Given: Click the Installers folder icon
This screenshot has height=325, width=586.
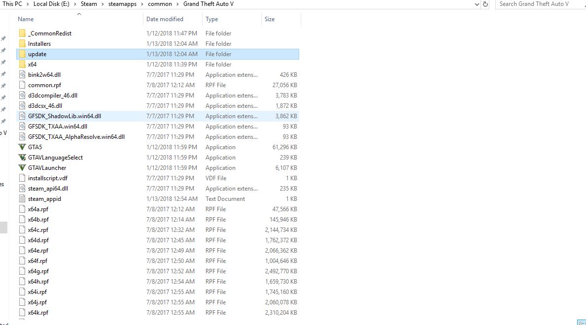Looking at the screenshot, I should click(22, 44).
